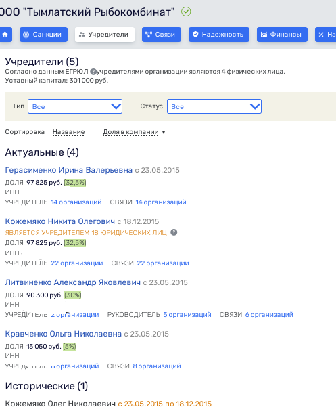Screen dimensions: 336x411
Task: Open Литвиненко's связи 6 организаций link
Action: tap(269, 315)
